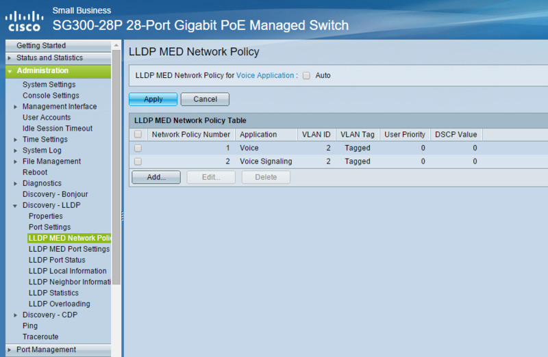Viewport: 548px width, 357px height.
Task: Click the sidebar vertical scrollbar
Action: point(116,171)
